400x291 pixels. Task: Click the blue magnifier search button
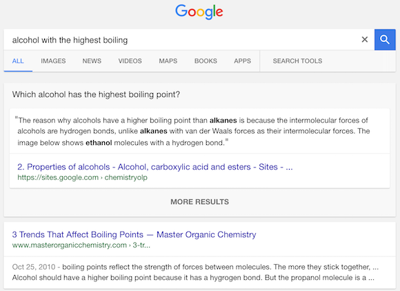(x=385, y=39)
